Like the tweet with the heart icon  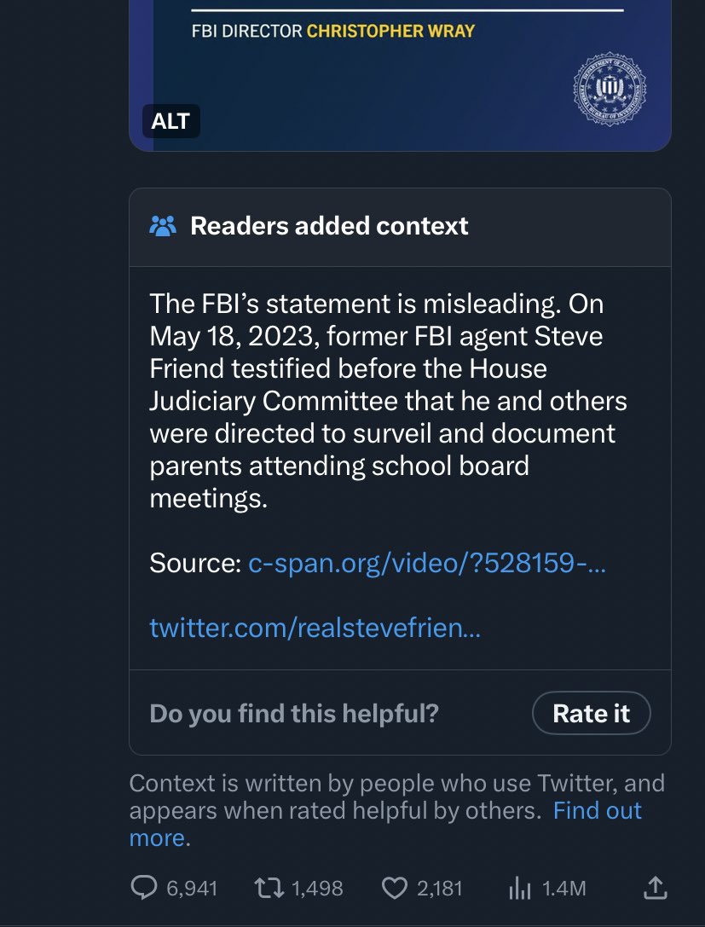(x=395, y=888)
